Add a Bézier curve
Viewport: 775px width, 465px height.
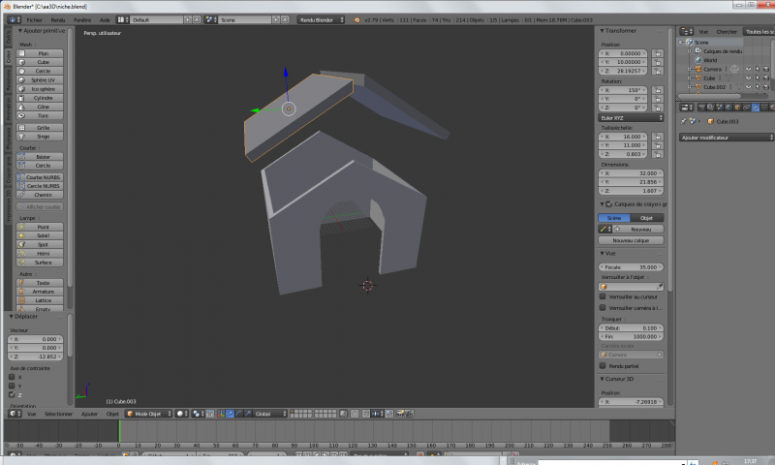pyautogui.click(x=44, y=156)
